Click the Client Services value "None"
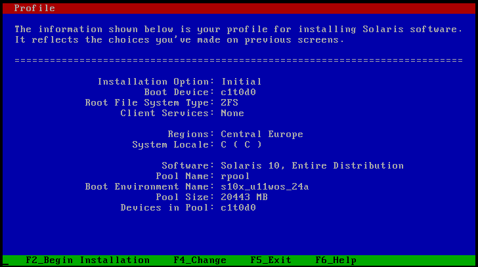This screenshot has width=478, height=267. coord(232,113)
